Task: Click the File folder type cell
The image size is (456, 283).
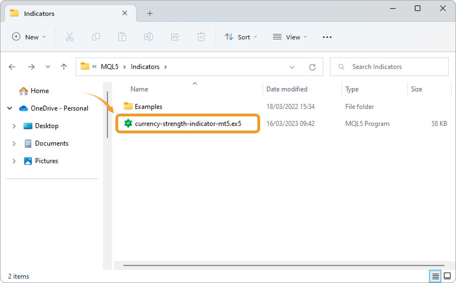Action: point(360,107)
